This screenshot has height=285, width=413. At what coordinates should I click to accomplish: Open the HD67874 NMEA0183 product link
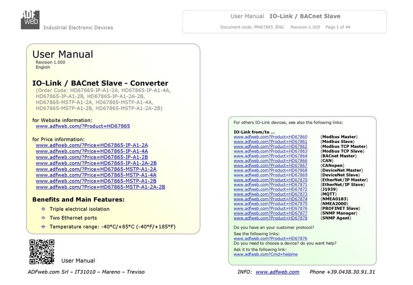270,199
